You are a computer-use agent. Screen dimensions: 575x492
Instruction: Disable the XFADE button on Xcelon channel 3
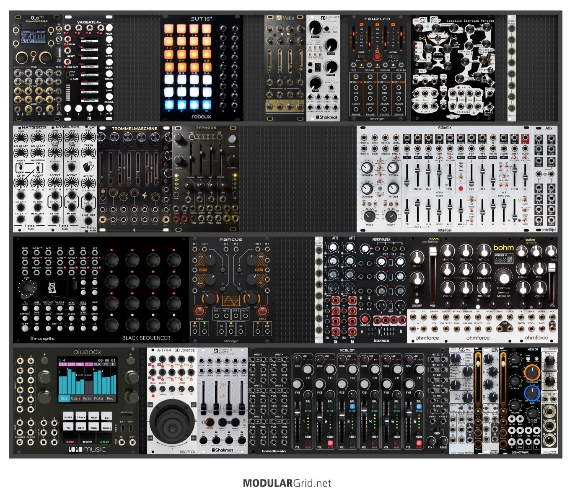coord(352,407)
